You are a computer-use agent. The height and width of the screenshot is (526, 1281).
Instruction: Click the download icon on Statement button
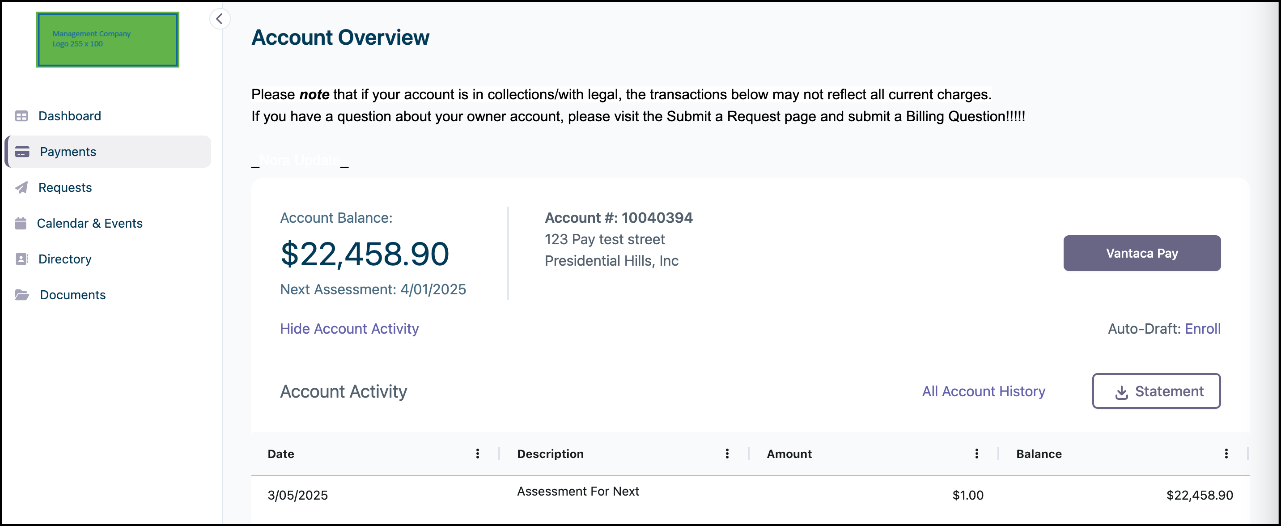point(1121,392)
